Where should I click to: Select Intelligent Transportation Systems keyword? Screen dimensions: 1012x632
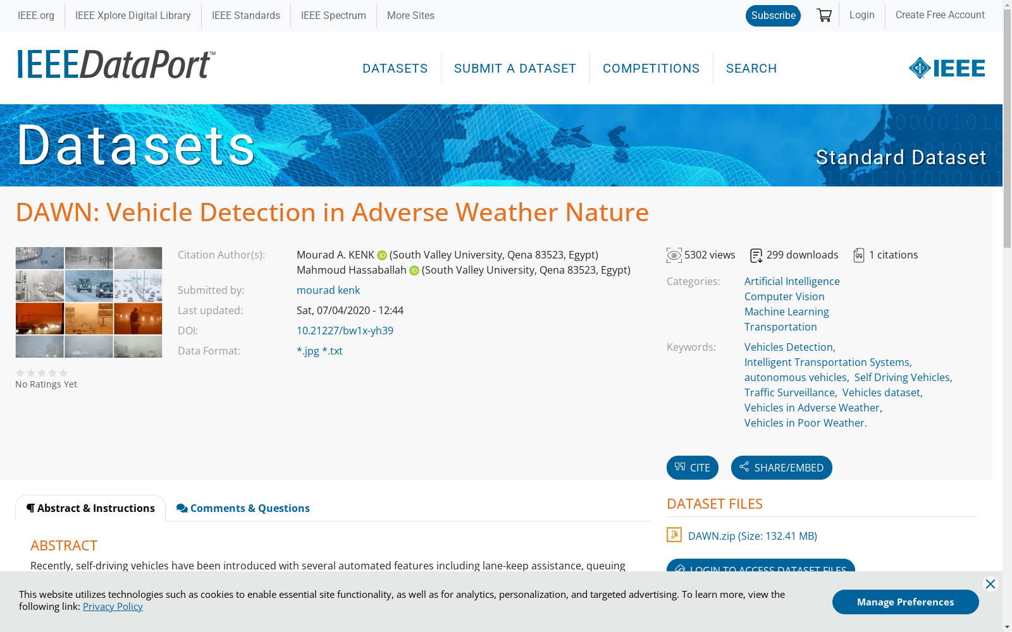tap(827, 362)
